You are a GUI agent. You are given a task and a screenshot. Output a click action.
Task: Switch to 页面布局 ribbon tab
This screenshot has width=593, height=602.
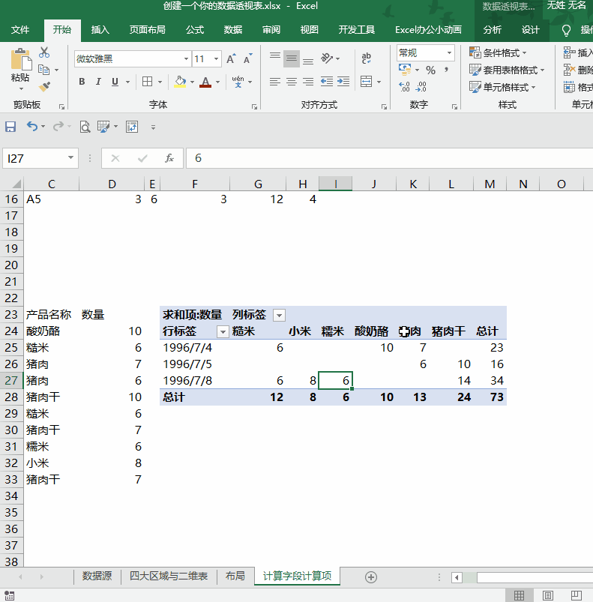148,30
